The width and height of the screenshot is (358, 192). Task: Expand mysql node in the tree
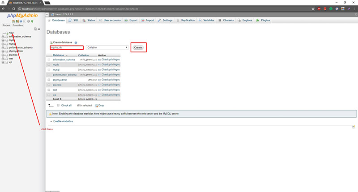3,44
